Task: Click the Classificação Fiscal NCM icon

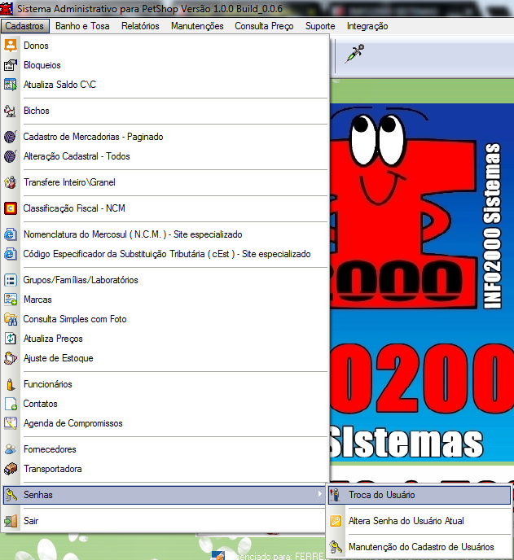Action: (11, 208)
